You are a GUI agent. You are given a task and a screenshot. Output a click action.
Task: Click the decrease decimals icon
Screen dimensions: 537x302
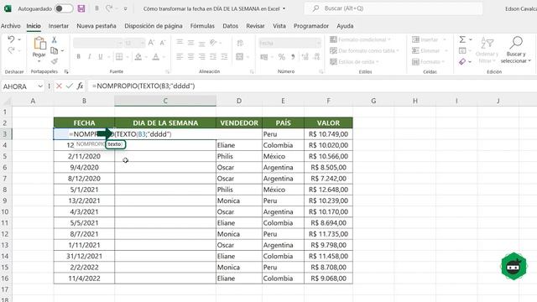click(x=317, y=57)
